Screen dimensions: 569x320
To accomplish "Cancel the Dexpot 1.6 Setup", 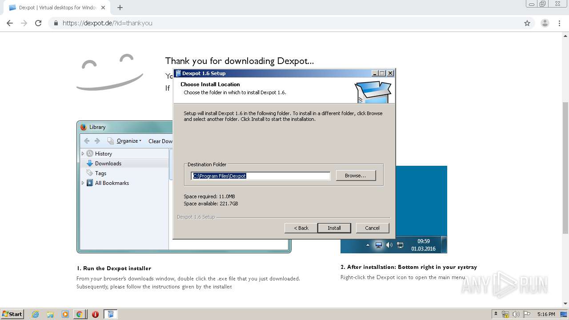I will click(x=373, y=228).
